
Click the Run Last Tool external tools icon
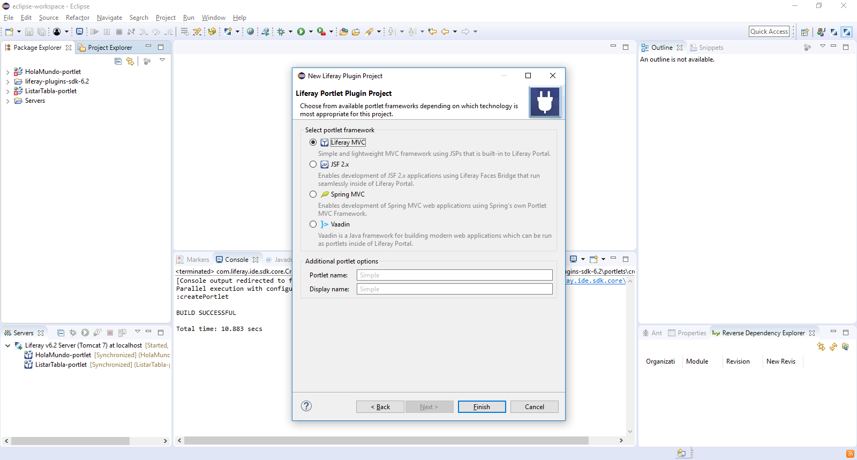(321, 32)
